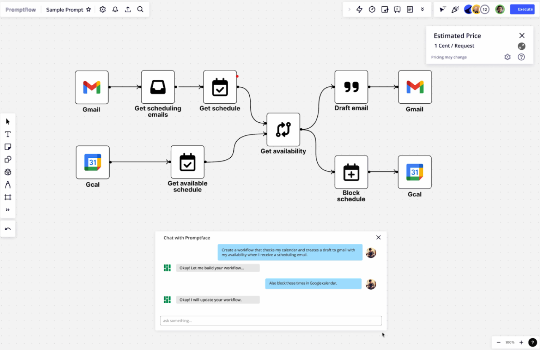The width and height of the screenshot is (540, 350).
Task: Click the note-with-star icon in top bar
Action: tap(385, 9)
